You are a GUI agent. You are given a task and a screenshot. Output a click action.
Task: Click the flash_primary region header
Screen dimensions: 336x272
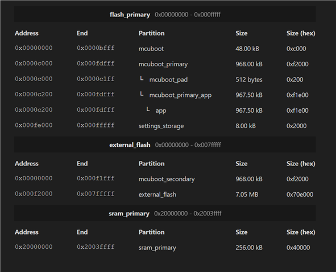[165, 14]
